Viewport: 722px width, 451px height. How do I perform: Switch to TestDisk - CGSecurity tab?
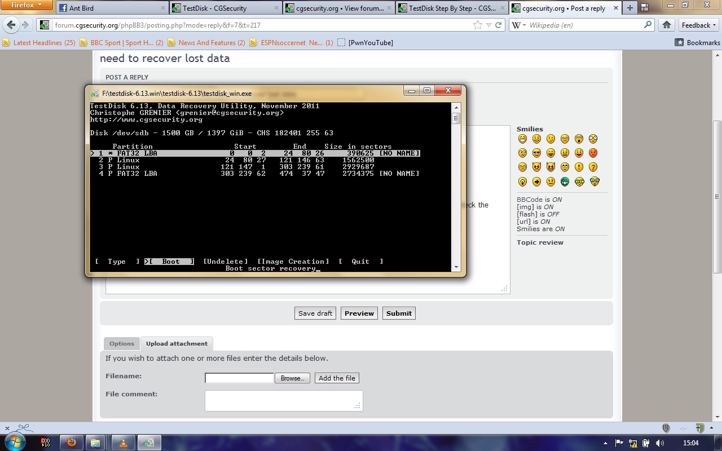tap(225, 8)
